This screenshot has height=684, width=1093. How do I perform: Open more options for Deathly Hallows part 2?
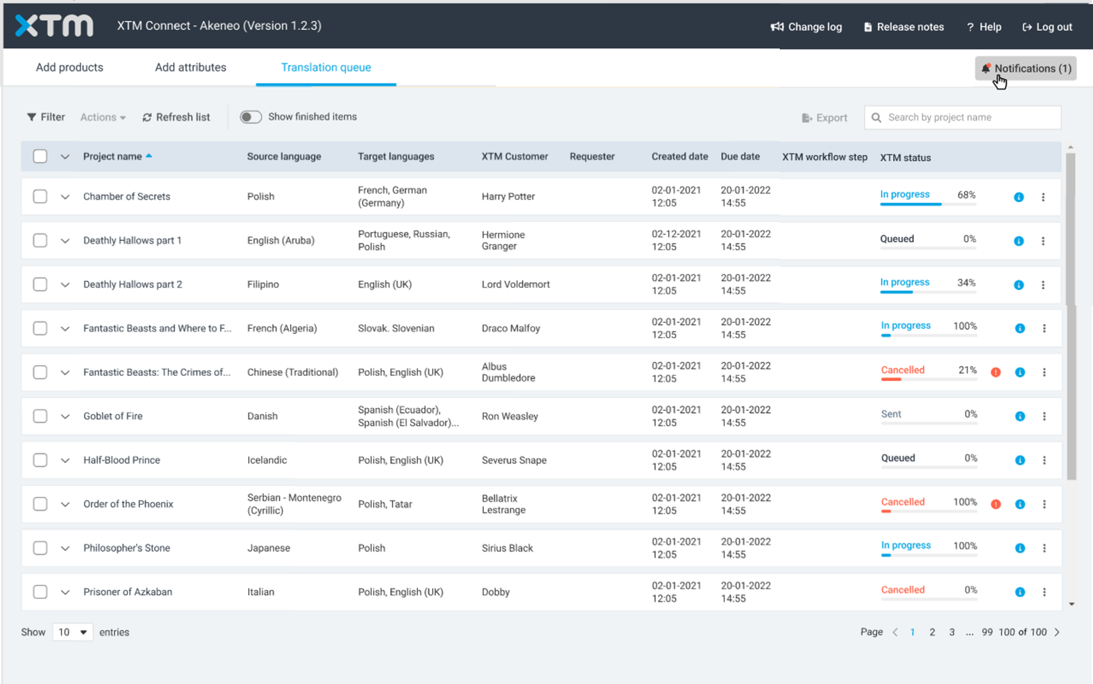tap(1043, 285)
